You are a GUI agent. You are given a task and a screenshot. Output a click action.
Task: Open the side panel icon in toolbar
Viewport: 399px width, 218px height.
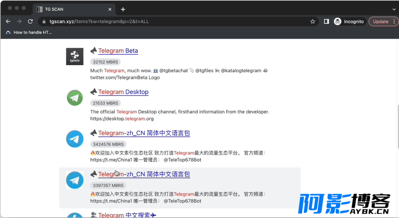tap(326, 21)
